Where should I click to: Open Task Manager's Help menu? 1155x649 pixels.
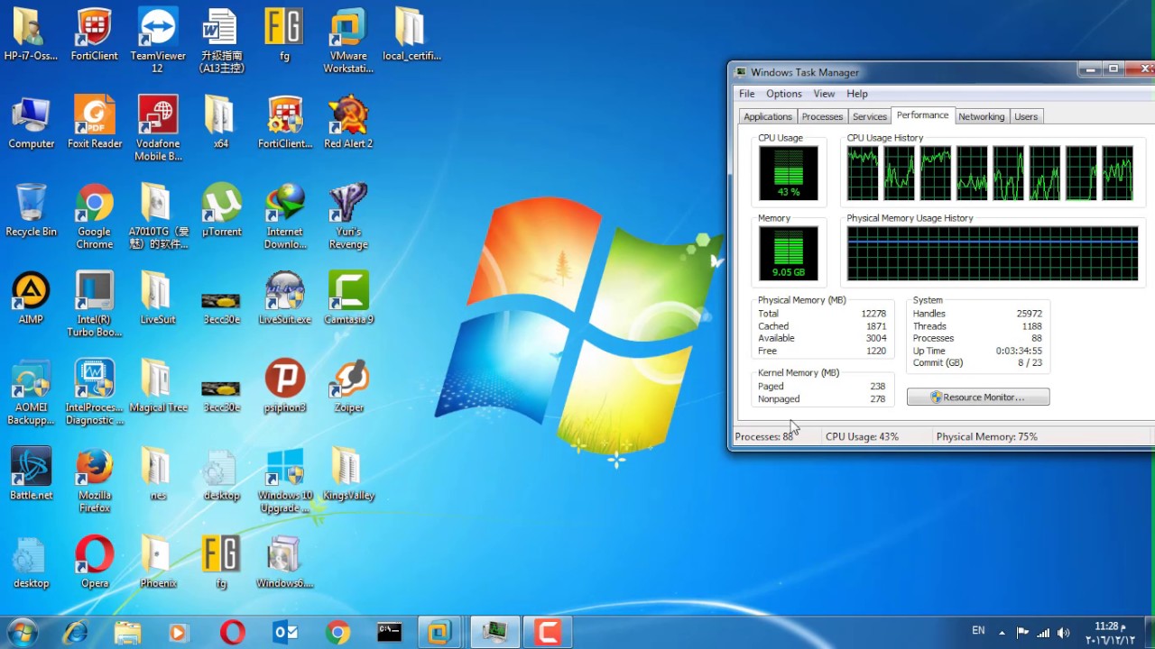pos(857,94)
